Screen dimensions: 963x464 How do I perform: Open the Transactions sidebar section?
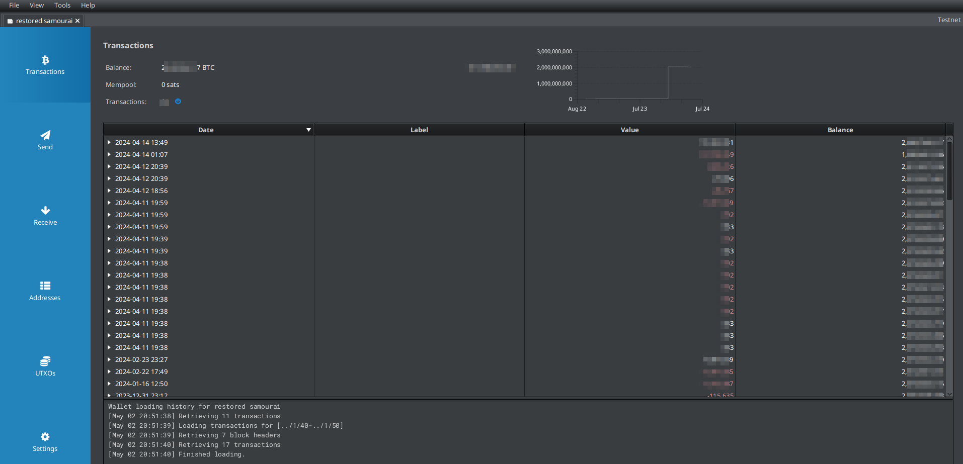(x=45, y=65)
